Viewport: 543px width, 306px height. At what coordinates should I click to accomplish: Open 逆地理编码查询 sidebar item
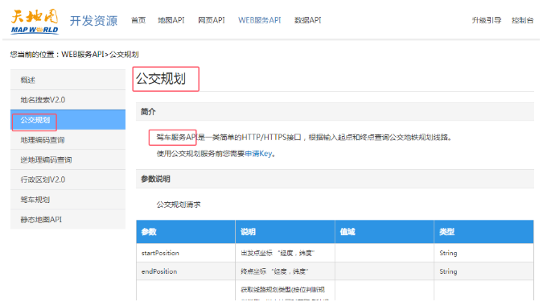coord(68,159)
